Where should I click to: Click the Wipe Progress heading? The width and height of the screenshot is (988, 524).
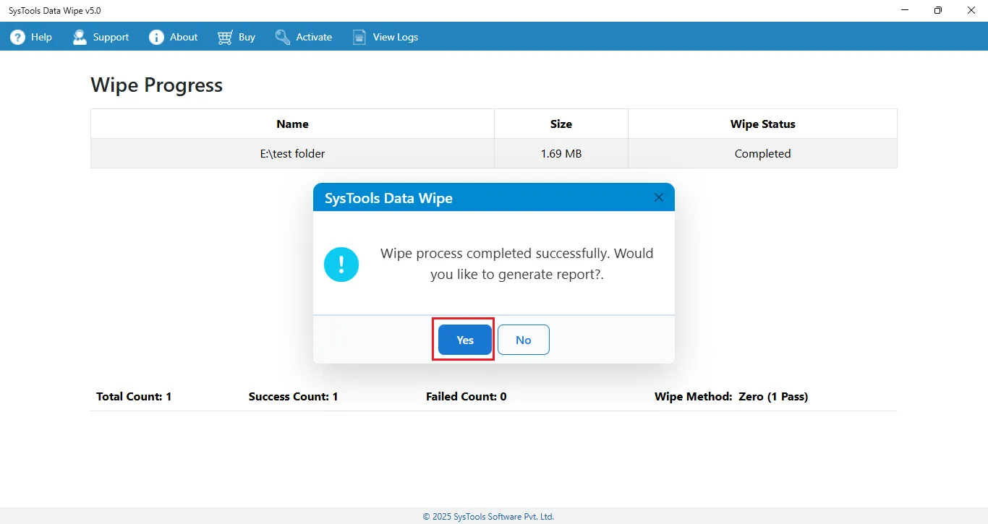tap(156, 85)
